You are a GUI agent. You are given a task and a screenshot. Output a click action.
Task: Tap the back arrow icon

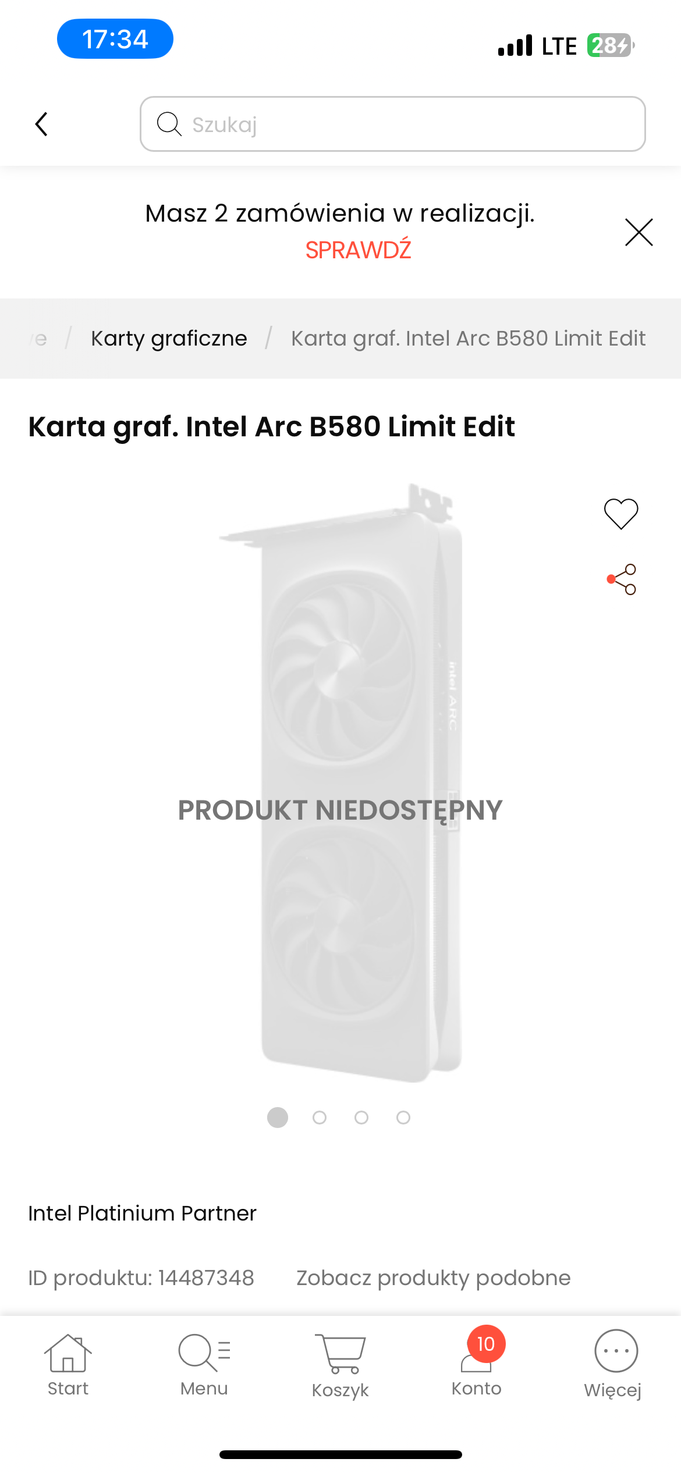click(x=41, y=124)
